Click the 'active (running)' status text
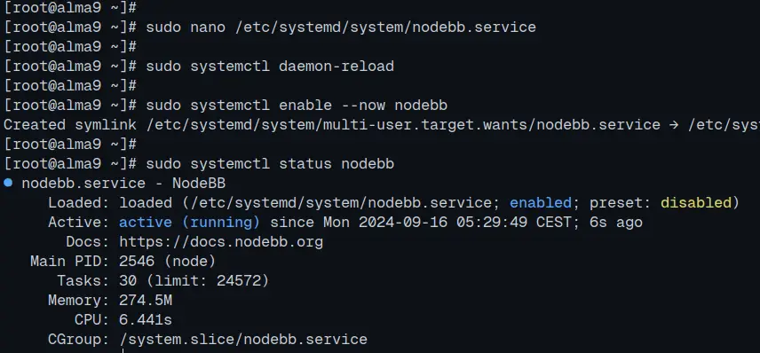This screenshot has height=353, width=760. [189, 223]
